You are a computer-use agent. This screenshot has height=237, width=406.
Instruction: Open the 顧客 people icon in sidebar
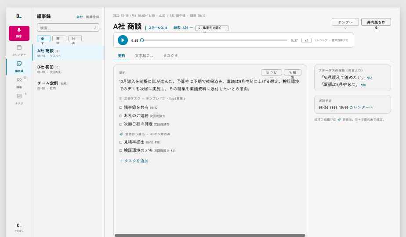coord(19,83)
